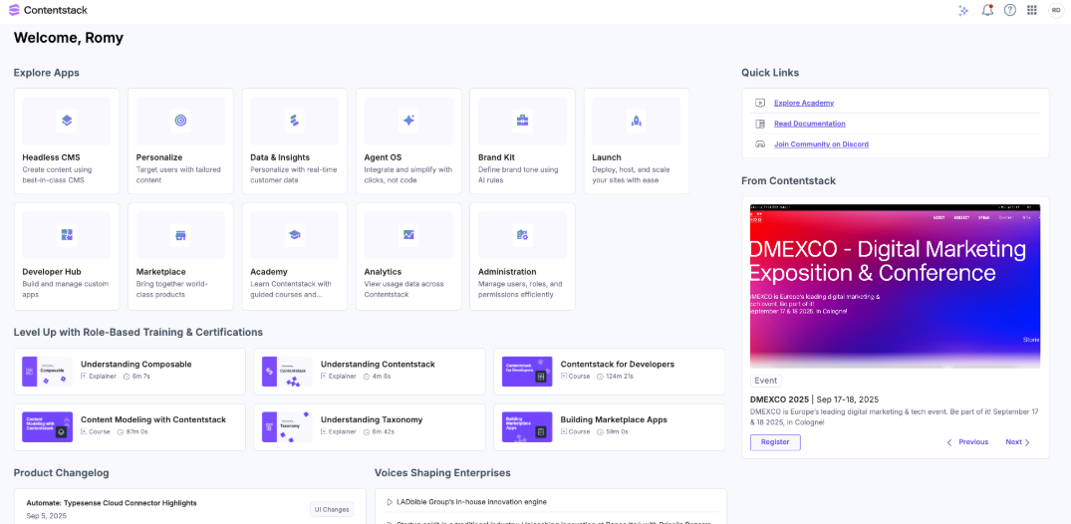Open the AI sparkle assistant icon in header
The image size is (1071, 524).
[x=963, y=10]
